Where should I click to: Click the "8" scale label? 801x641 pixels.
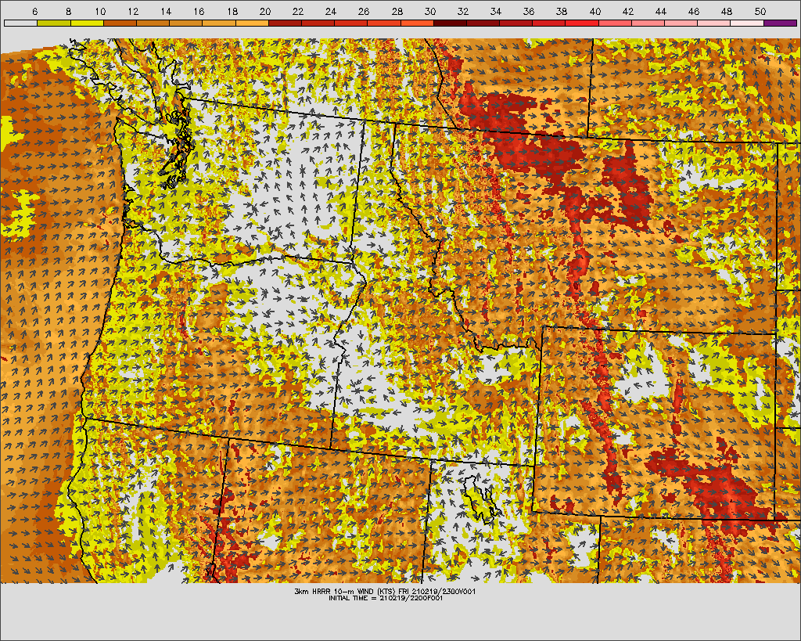(x=68, y=11)
